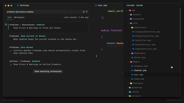Click the config folder icon
The image size is (184, 103).
click(x=130, y=92)
